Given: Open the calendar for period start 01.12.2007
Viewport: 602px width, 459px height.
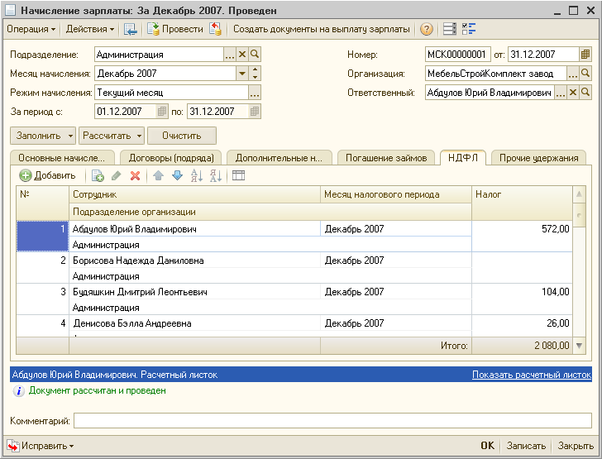Looking at the screenshot, I should (161, 112).
